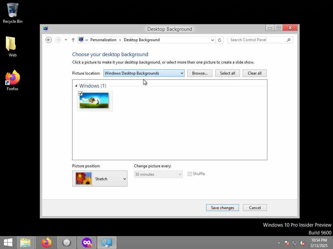Image resolution: width=333 pixels, height=249 pixels.
Task: Click the gray round taskbar app icon
Action: (67, 243)
